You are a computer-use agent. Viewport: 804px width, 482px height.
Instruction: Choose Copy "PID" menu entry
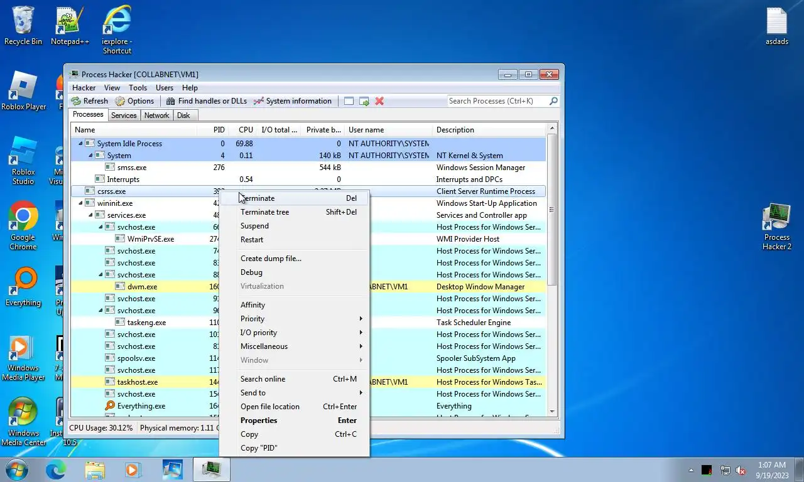(x=294, y=448)
